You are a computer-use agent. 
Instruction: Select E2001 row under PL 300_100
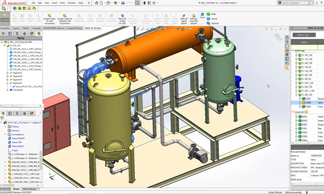[307, 99]
